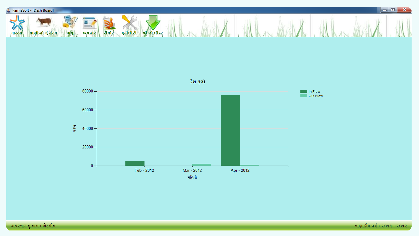The image size is (419, 236).
Task: Click the FarmaSoft icon in the title bar
Action: 8,10
